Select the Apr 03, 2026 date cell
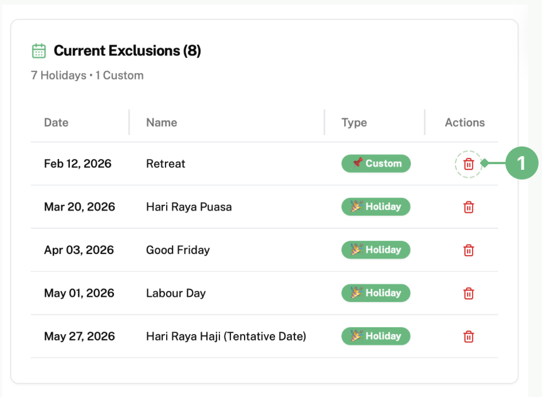This screenshot has height=397, width=542. click(79, 250)
